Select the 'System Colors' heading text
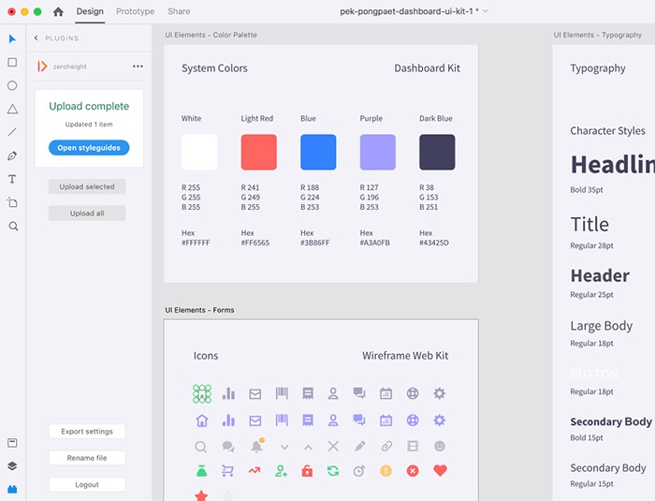Image resolution: width=655 pixels, height=501 pixels. pos(214,68)
